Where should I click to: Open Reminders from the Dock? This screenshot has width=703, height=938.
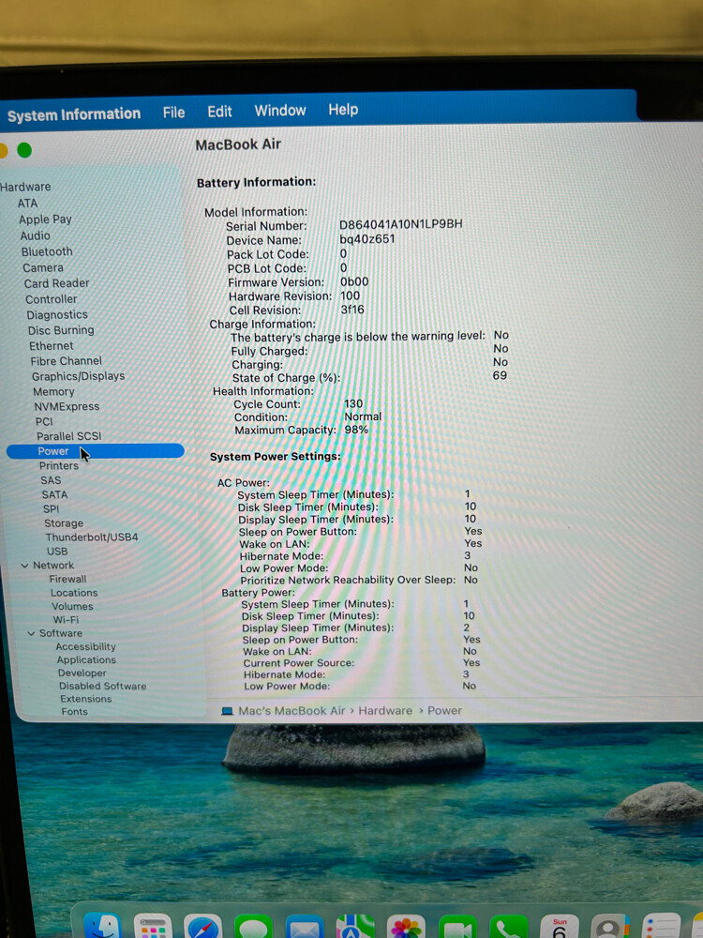point(661,926)
